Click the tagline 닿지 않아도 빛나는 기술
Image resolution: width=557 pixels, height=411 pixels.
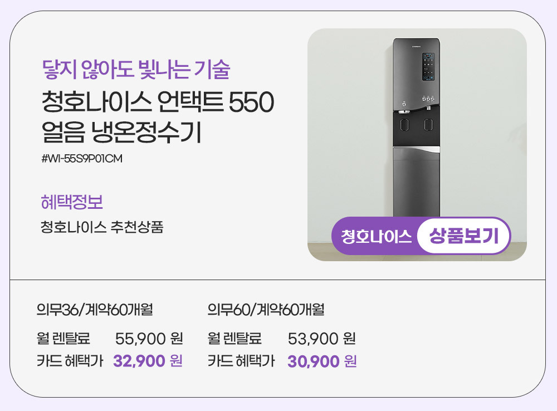click(x=136, y=70)
